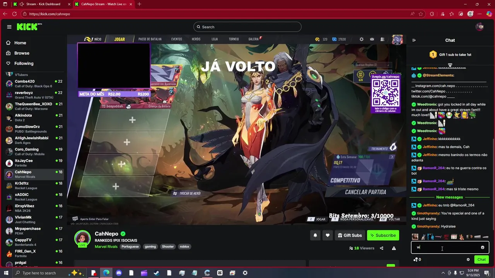Click the CahNepo channel avatar

(x=82, y=238)
